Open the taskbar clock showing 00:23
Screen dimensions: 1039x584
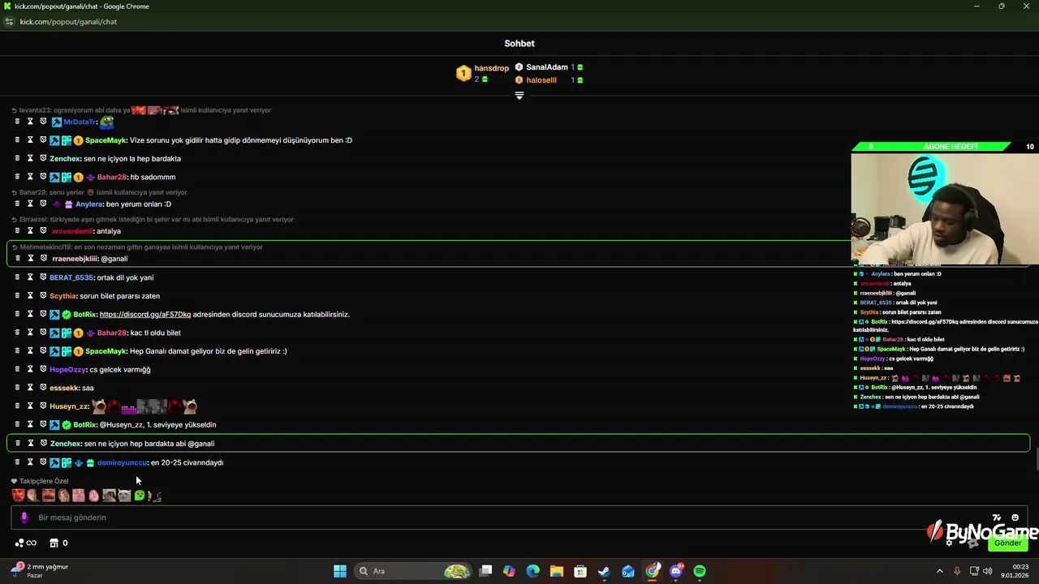(1015, 571)
